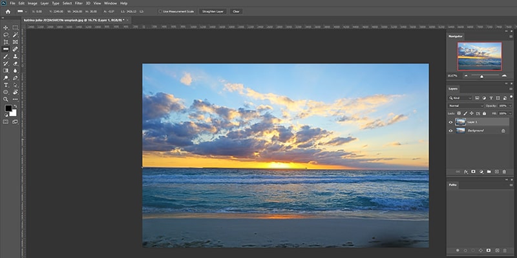
Task: Open the Navigator panel menu
Action: [x=511, y=36]
